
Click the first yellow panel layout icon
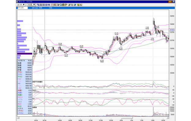tap(41, 5)
